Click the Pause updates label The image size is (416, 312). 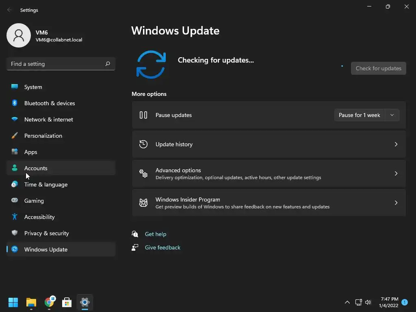173,115
